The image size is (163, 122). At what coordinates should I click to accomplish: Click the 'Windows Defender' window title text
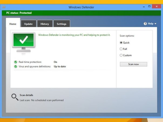(81, 7)
